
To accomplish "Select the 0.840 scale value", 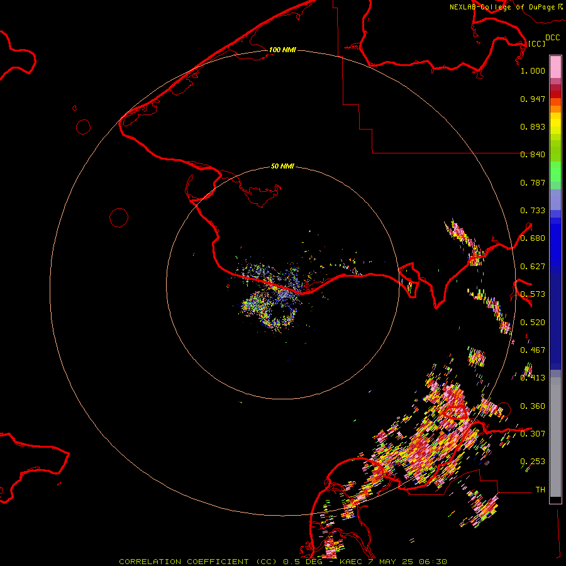I will 533,155.
